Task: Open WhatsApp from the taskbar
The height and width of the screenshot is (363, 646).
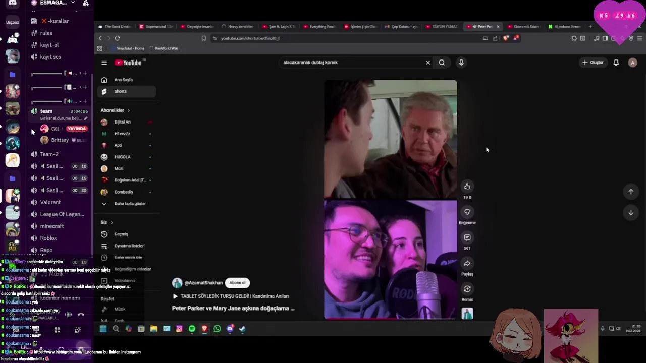Action: [217, 329]
